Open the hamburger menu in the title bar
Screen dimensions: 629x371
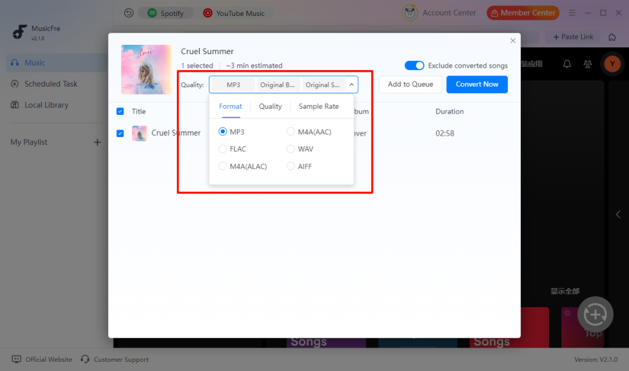572,14
